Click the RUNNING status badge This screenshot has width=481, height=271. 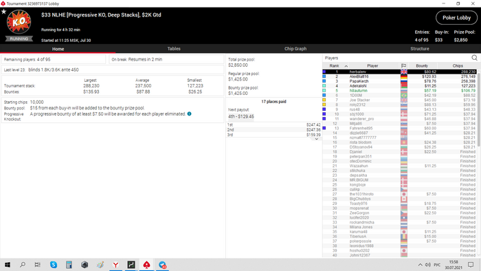point(19,39)
